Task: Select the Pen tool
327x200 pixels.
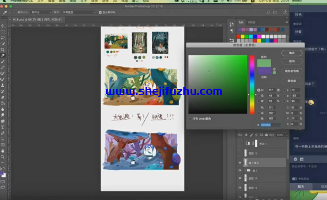Action: coord(3,133)
